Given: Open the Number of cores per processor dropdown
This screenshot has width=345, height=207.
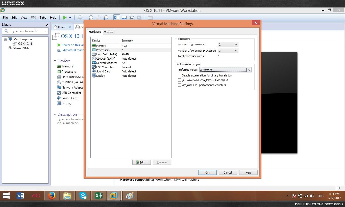Looking at the screenshot, I should [x=228, y=51].
